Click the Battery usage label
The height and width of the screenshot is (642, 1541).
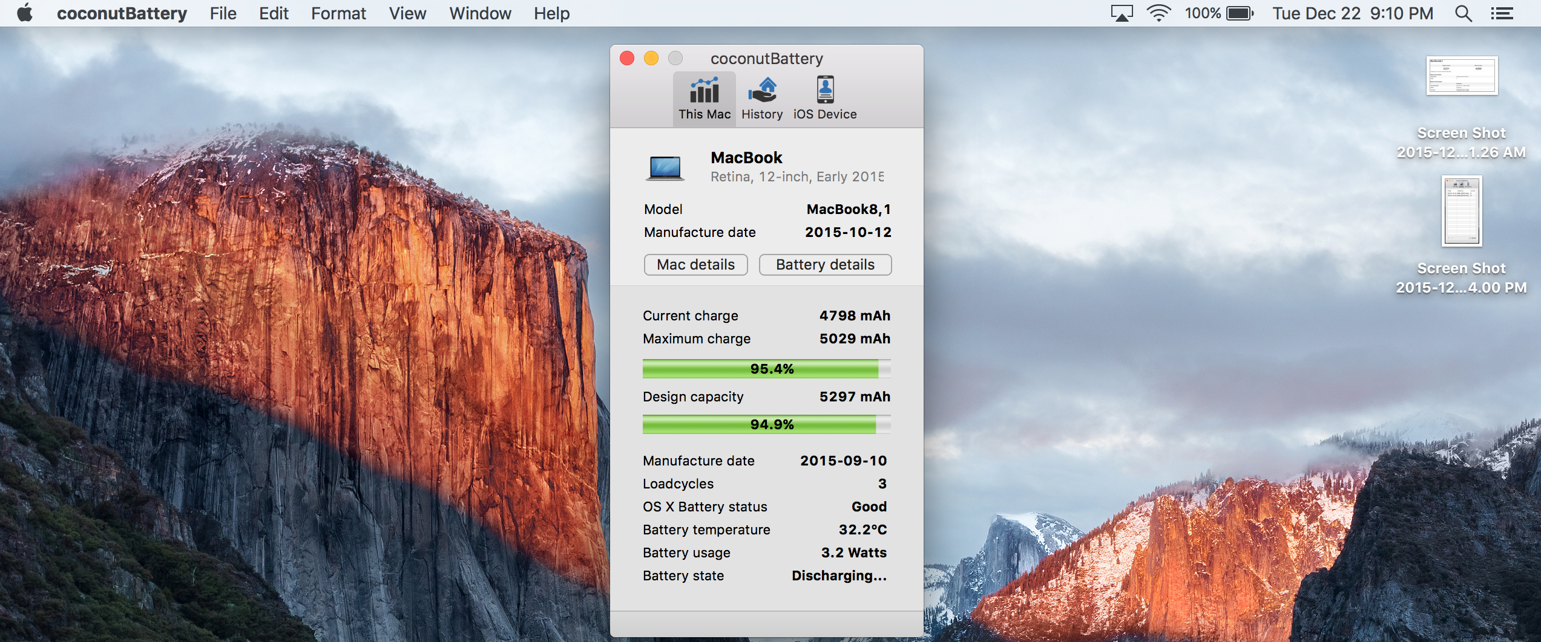click(x=686, y=553)
